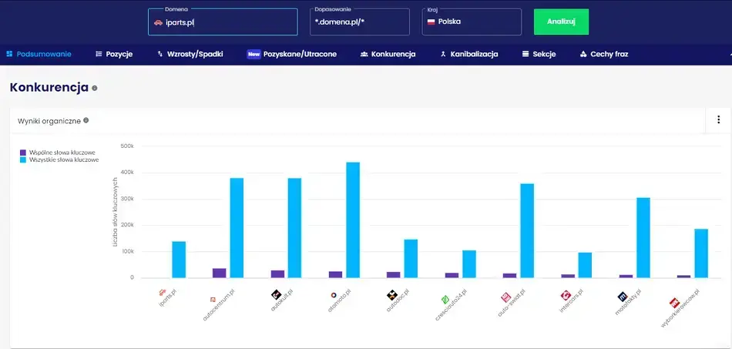This screenshot has width=732, height=349.
Task: Open the Dopasowanie match pattern dropdown
Action: [361, 22]
